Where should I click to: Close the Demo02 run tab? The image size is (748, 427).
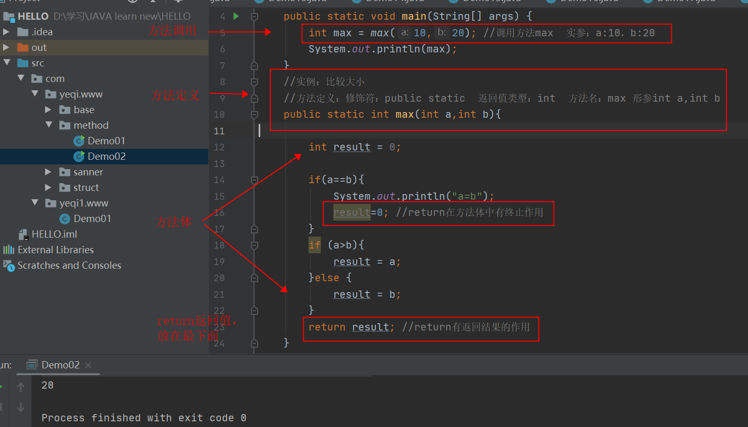click(88, 365)
